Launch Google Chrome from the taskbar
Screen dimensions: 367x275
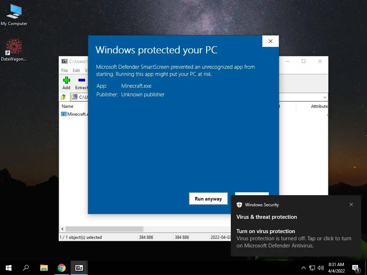pos(61,268)
